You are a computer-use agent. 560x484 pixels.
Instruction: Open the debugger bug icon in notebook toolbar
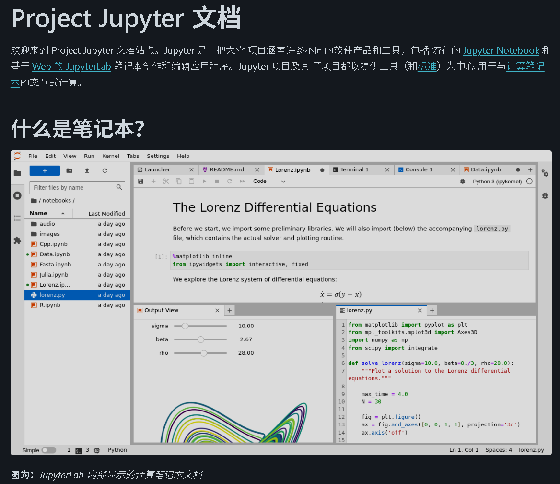pos(463,181)
